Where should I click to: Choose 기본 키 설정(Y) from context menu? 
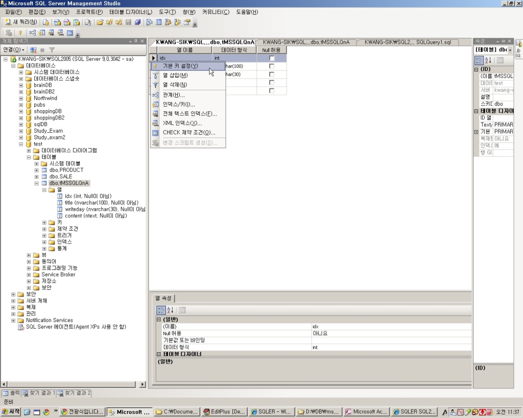[x=188, y=66]
